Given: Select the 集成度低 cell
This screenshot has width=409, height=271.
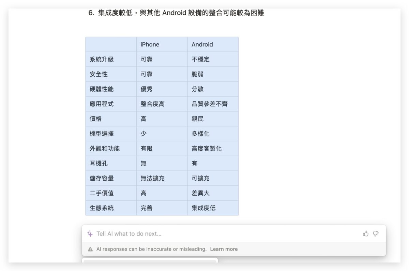Looking at the screenshot, I should 213,208.
